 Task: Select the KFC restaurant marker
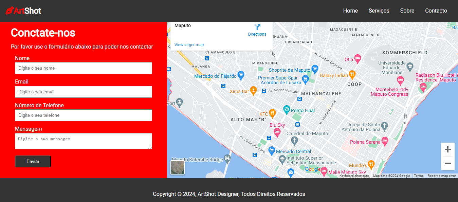click(x=272, y=113)
